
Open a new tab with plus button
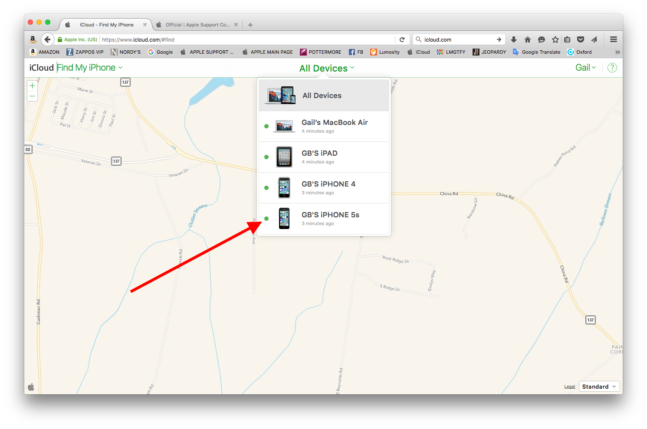(250, 25)
